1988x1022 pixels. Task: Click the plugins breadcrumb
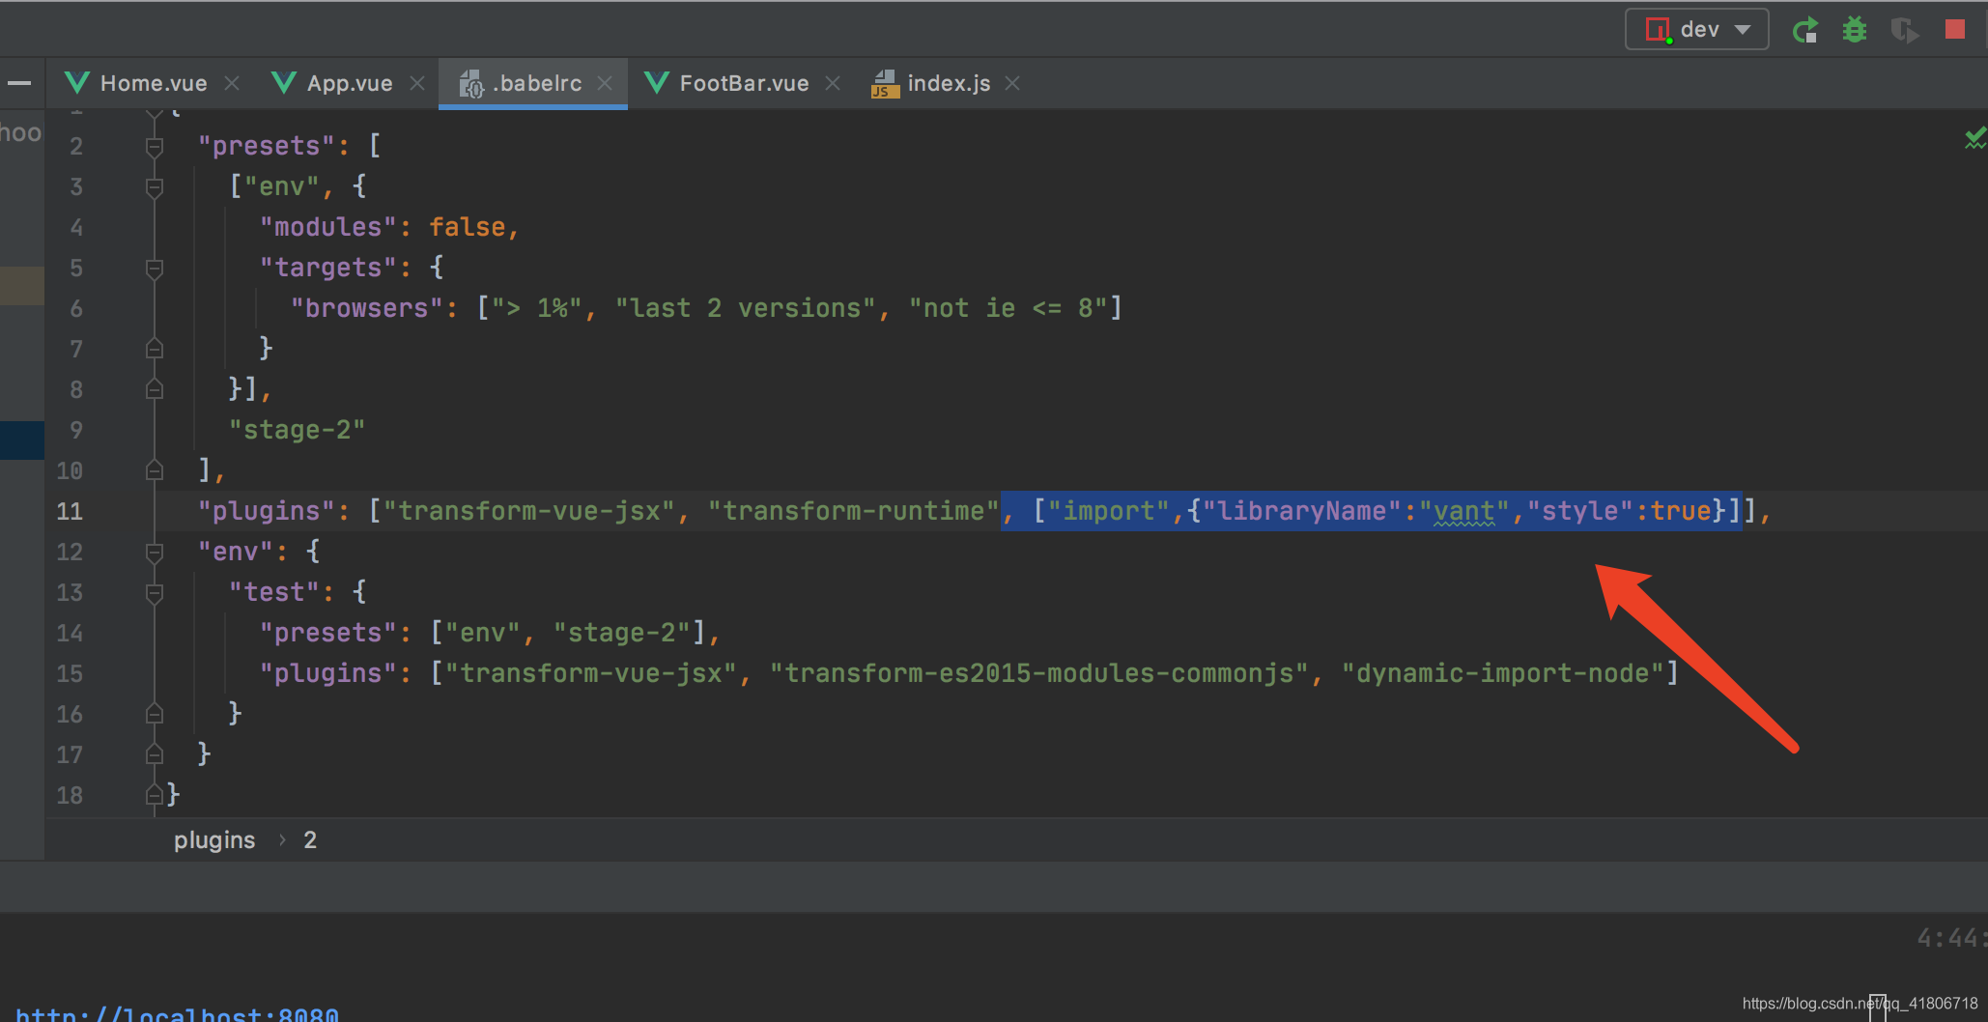(x=214, y=840)
